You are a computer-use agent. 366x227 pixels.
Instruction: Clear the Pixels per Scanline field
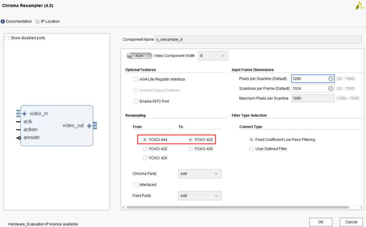pos(330,79)
